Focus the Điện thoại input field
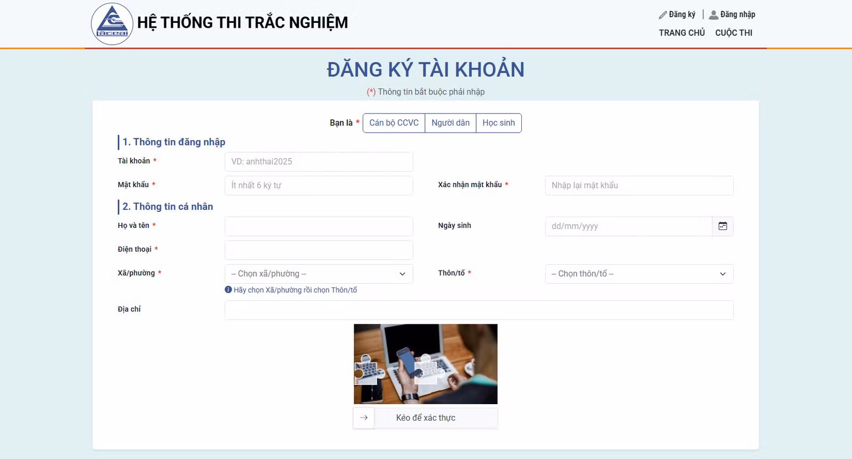This screenshot has width=852, height=459. click(319, 250)
